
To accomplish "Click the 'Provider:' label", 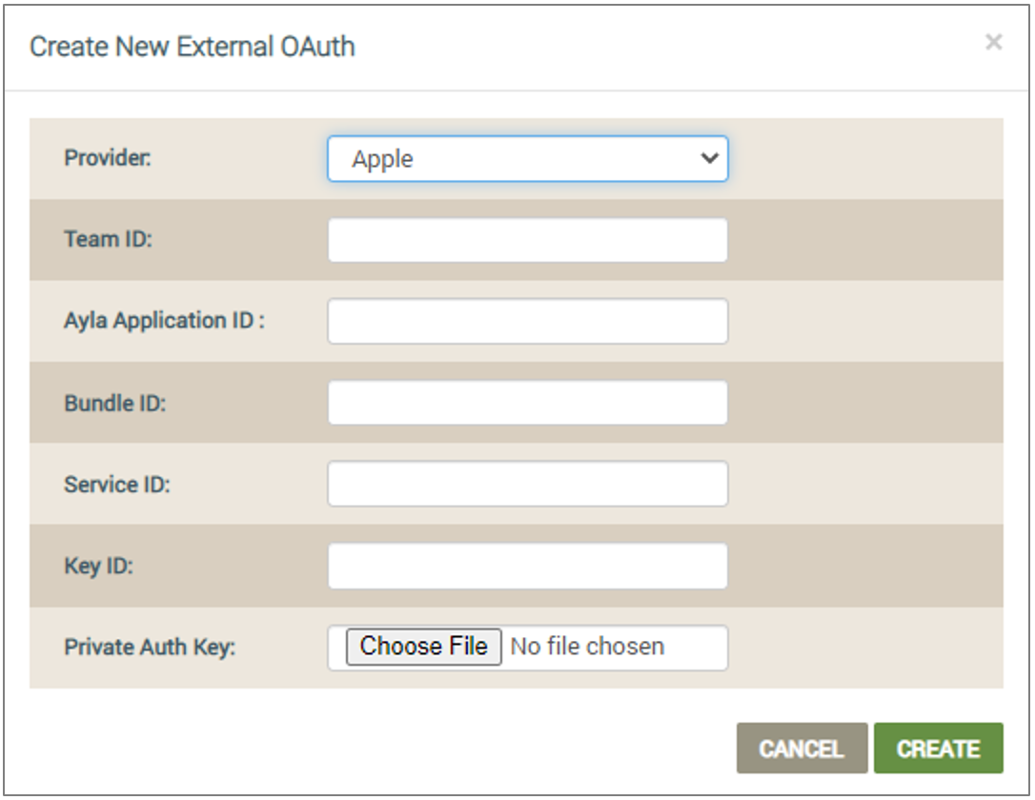I will (x=108, y=158).
